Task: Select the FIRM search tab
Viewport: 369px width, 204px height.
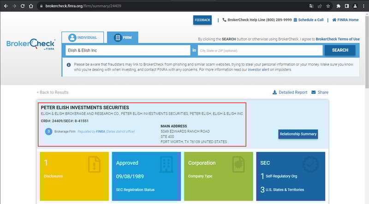Action: tap(122, 38)
